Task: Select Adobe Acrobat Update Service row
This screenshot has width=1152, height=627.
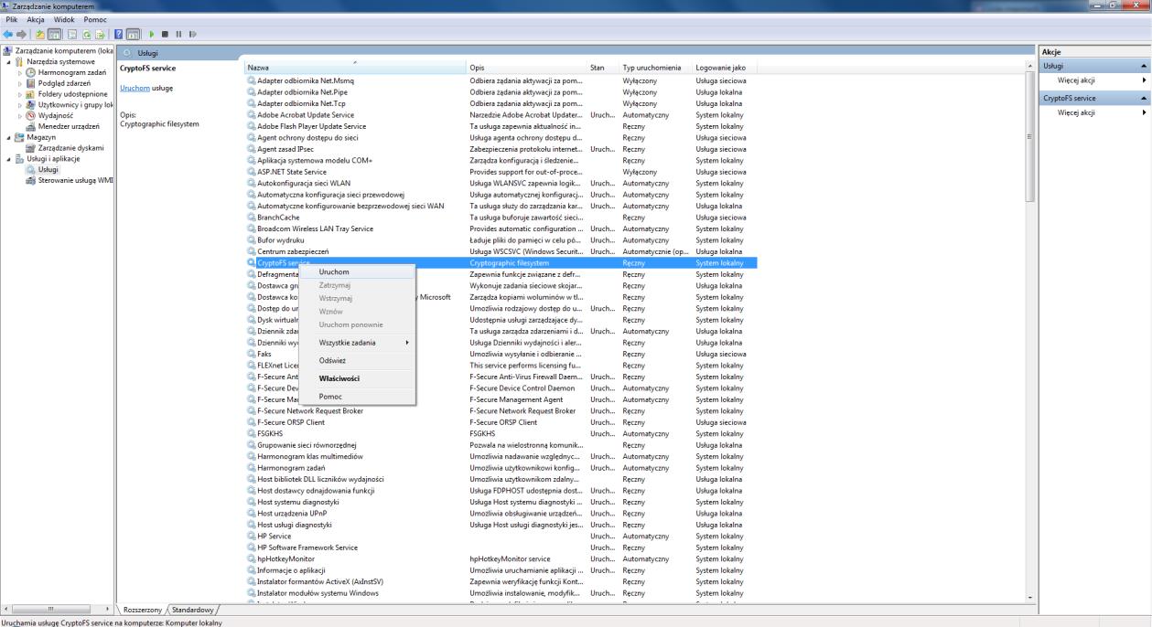Action: 501,115
